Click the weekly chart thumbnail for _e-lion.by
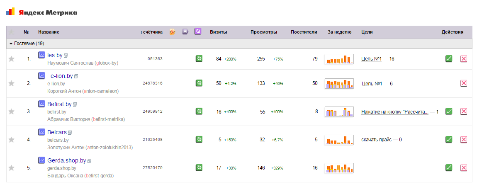 point(339,83)
